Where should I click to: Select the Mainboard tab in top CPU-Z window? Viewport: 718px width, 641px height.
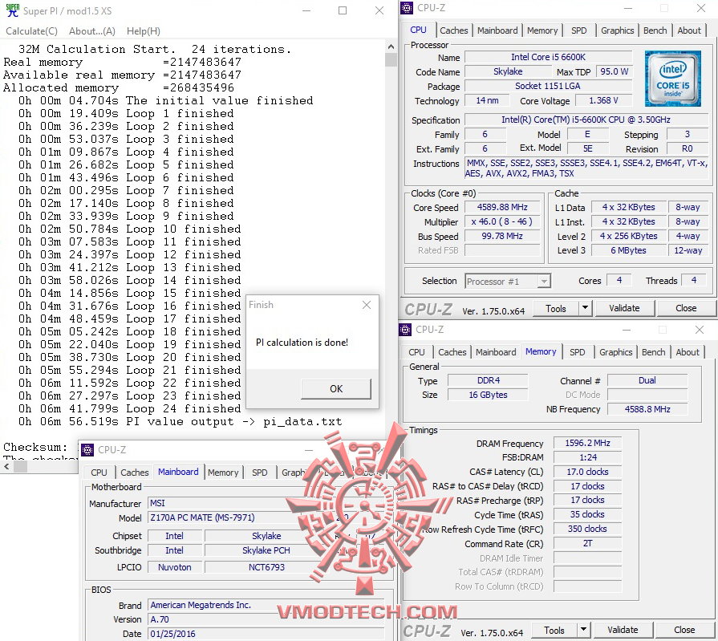click(x=497, y=30)
